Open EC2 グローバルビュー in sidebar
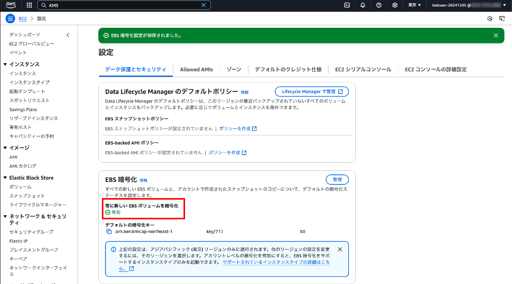The image size is (512, 284). 31,43
